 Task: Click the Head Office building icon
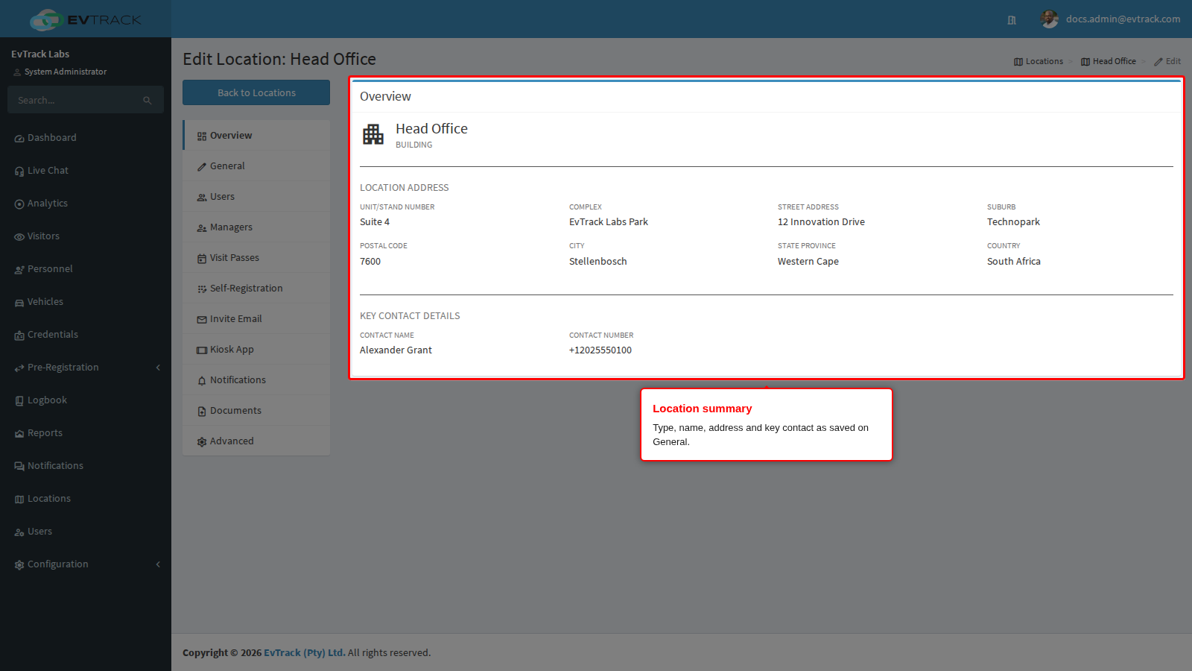pos(373,134)
